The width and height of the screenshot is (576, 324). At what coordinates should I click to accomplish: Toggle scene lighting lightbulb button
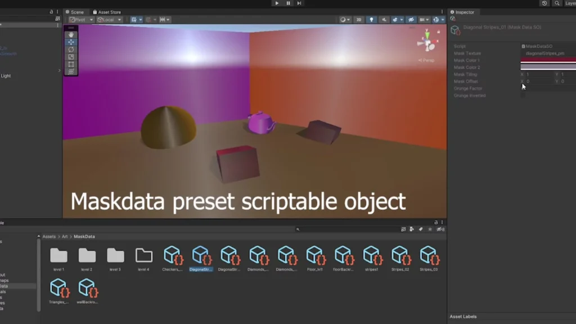(371, 20)
